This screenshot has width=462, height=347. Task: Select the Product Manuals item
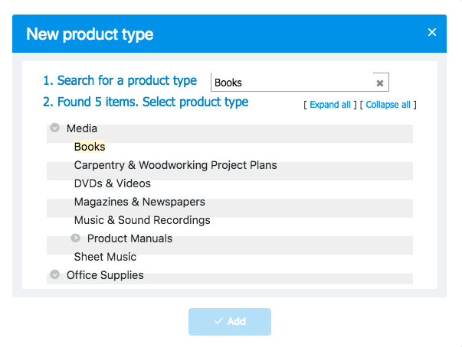[129, 238]
